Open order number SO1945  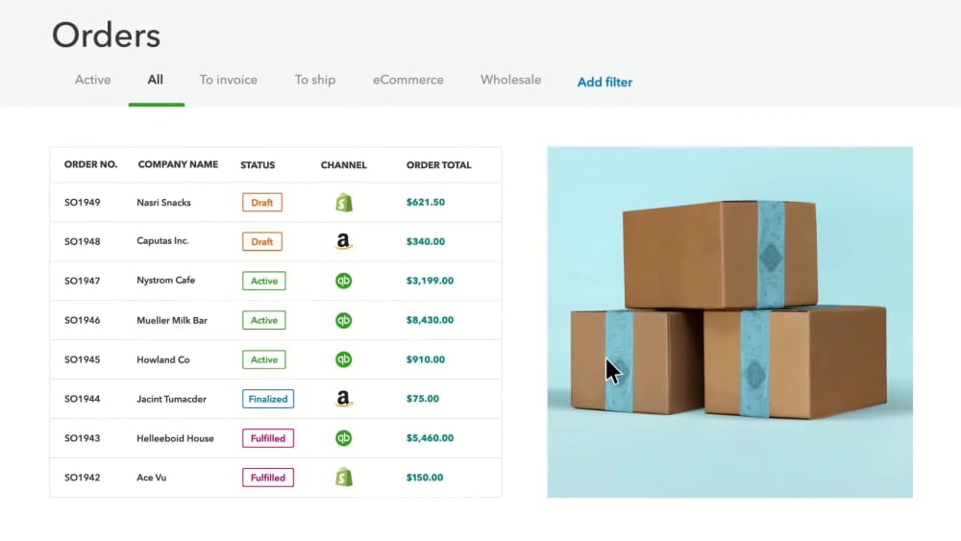(x=82, y=359)
